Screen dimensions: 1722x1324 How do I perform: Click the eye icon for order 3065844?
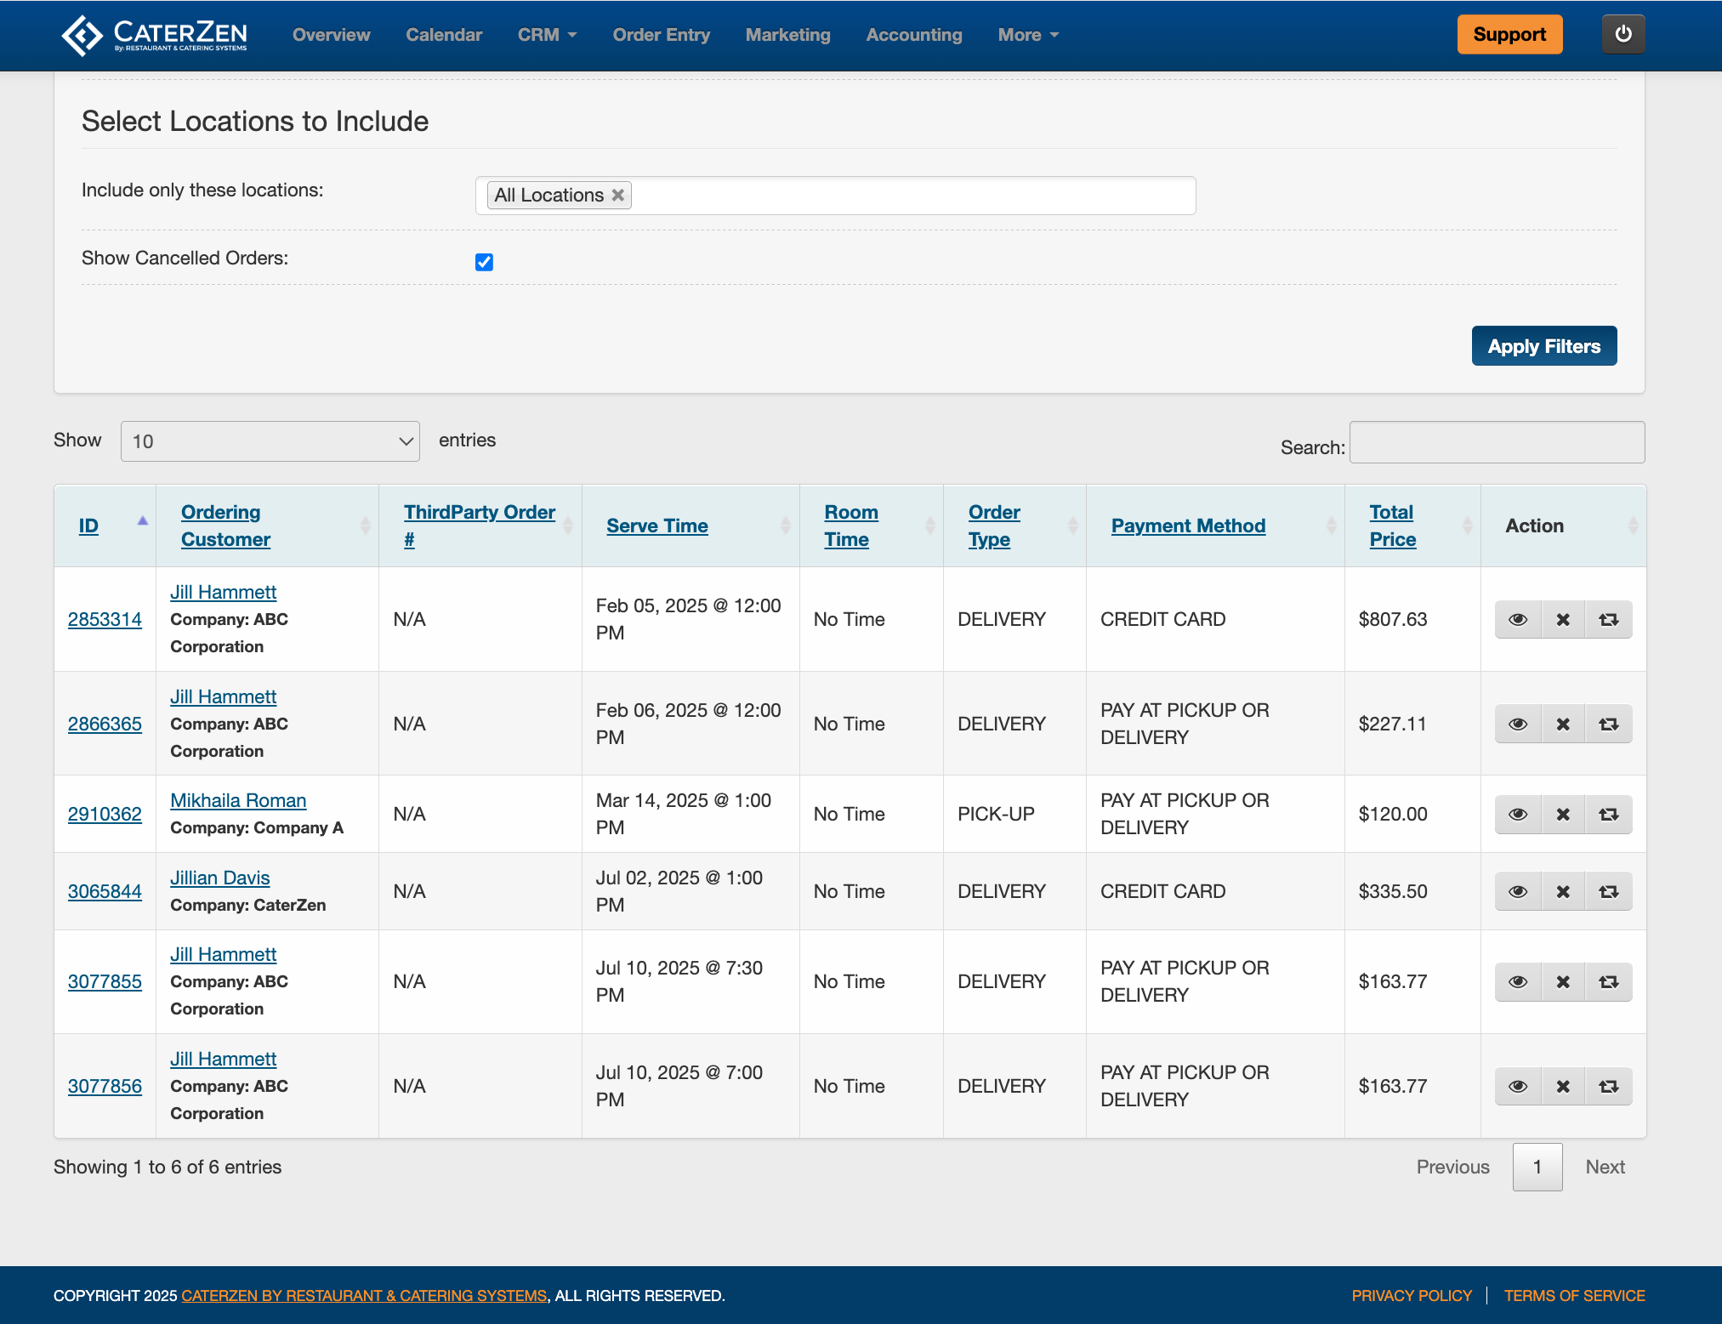pyautogui.click(x=1518, y=891)
